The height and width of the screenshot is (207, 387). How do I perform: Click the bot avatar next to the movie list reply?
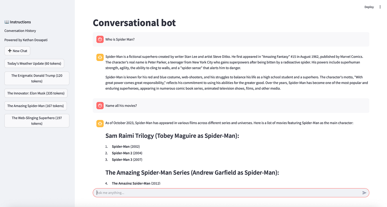click(x=100, y=123)
